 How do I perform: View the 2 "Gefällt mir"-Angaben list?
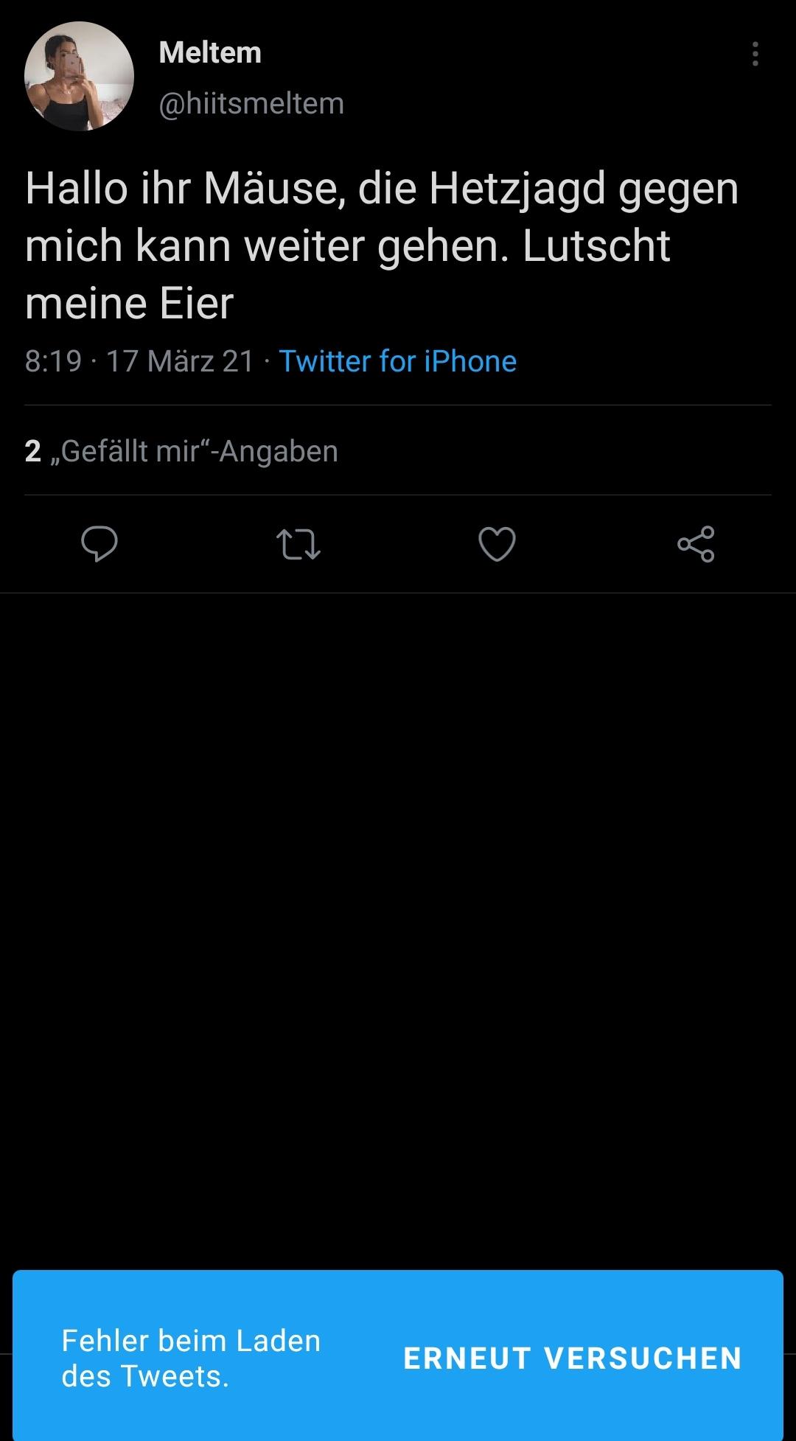(x=181, y=450)
